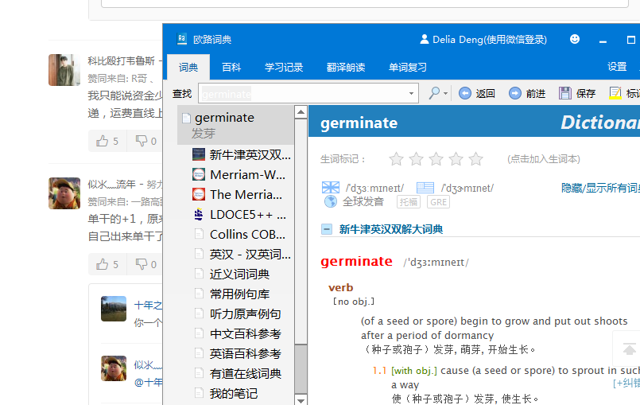Select 听力原声例句 in the list
640x405 pixels.
pos(237,313)
